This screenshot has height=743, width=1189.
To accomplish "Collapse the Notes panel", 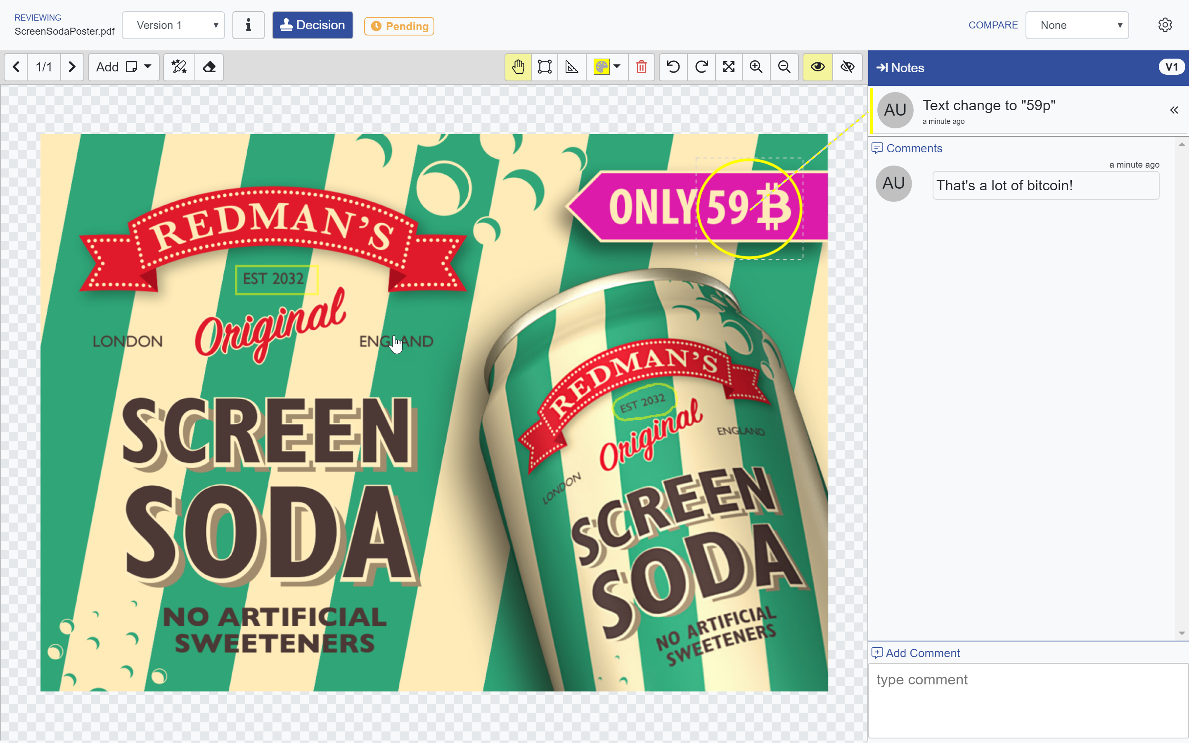I will tap(882, 68).
